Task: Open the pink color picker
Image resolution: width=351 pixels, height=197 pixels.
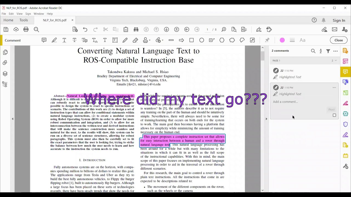Action: coord(282,40)
